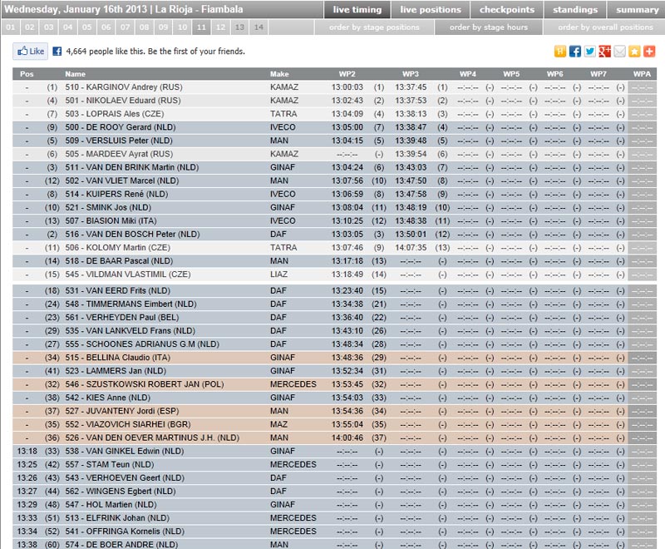Select competitor 527 - JUVANTENY Jordi (ESP)
The width and height of the screenshot is (665, 549).
122,411
